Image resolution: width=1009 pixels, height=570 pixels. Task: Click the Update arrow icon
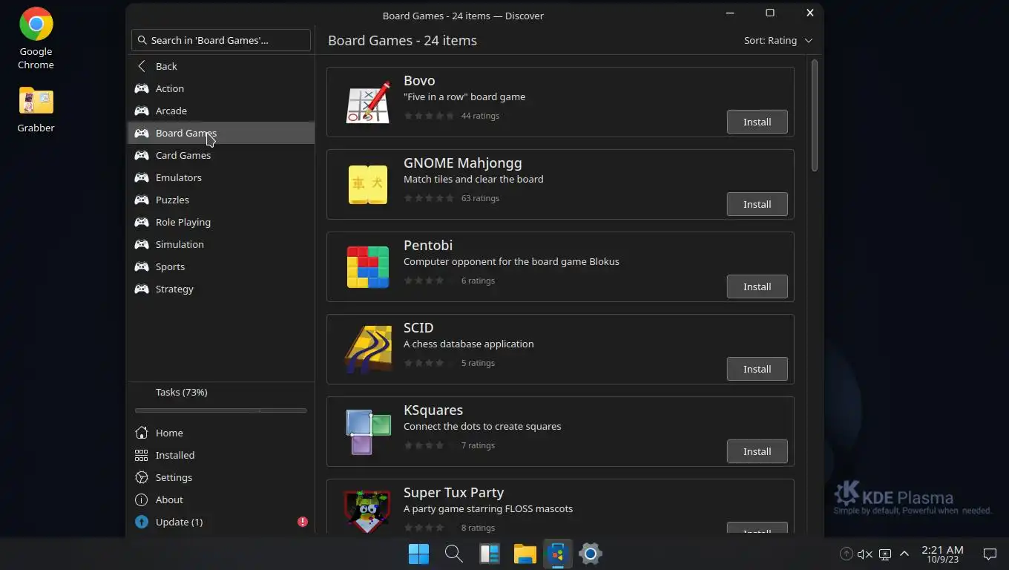click(x=142, y=522)
